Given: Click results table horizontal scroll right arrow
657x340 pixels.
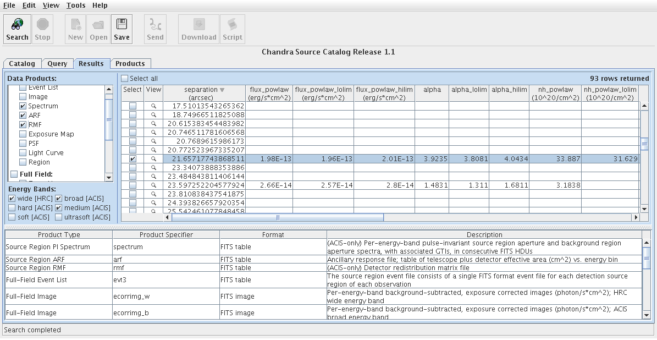Looking at the screenshot, I should (x=636, y=218).
